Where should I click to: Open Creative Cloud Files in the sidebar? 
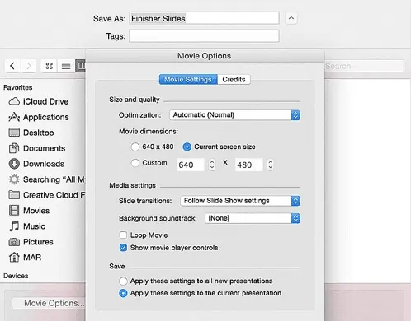pos(47,195)
